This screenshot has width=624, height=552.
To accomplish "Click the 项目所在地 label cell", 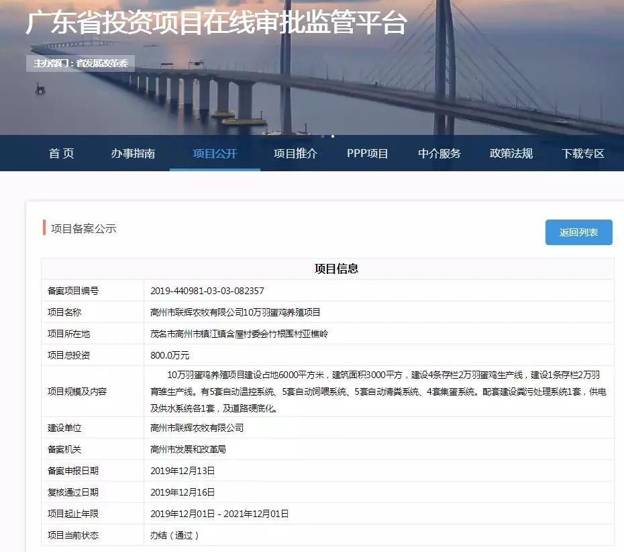I will pyautogui.click(x=93, y=334).
